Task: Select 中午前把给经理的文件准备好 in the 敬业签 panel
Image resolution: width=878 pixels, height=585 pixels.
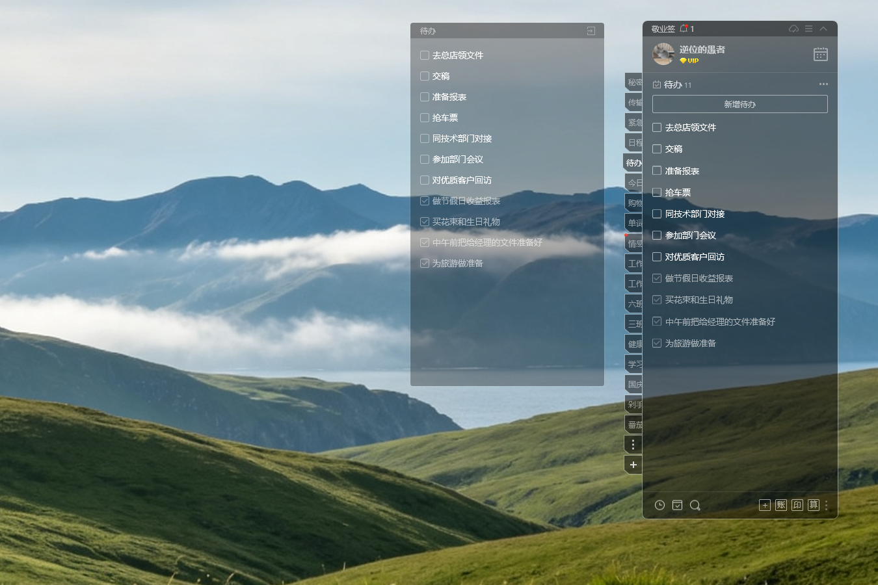Action: (720, 322)
